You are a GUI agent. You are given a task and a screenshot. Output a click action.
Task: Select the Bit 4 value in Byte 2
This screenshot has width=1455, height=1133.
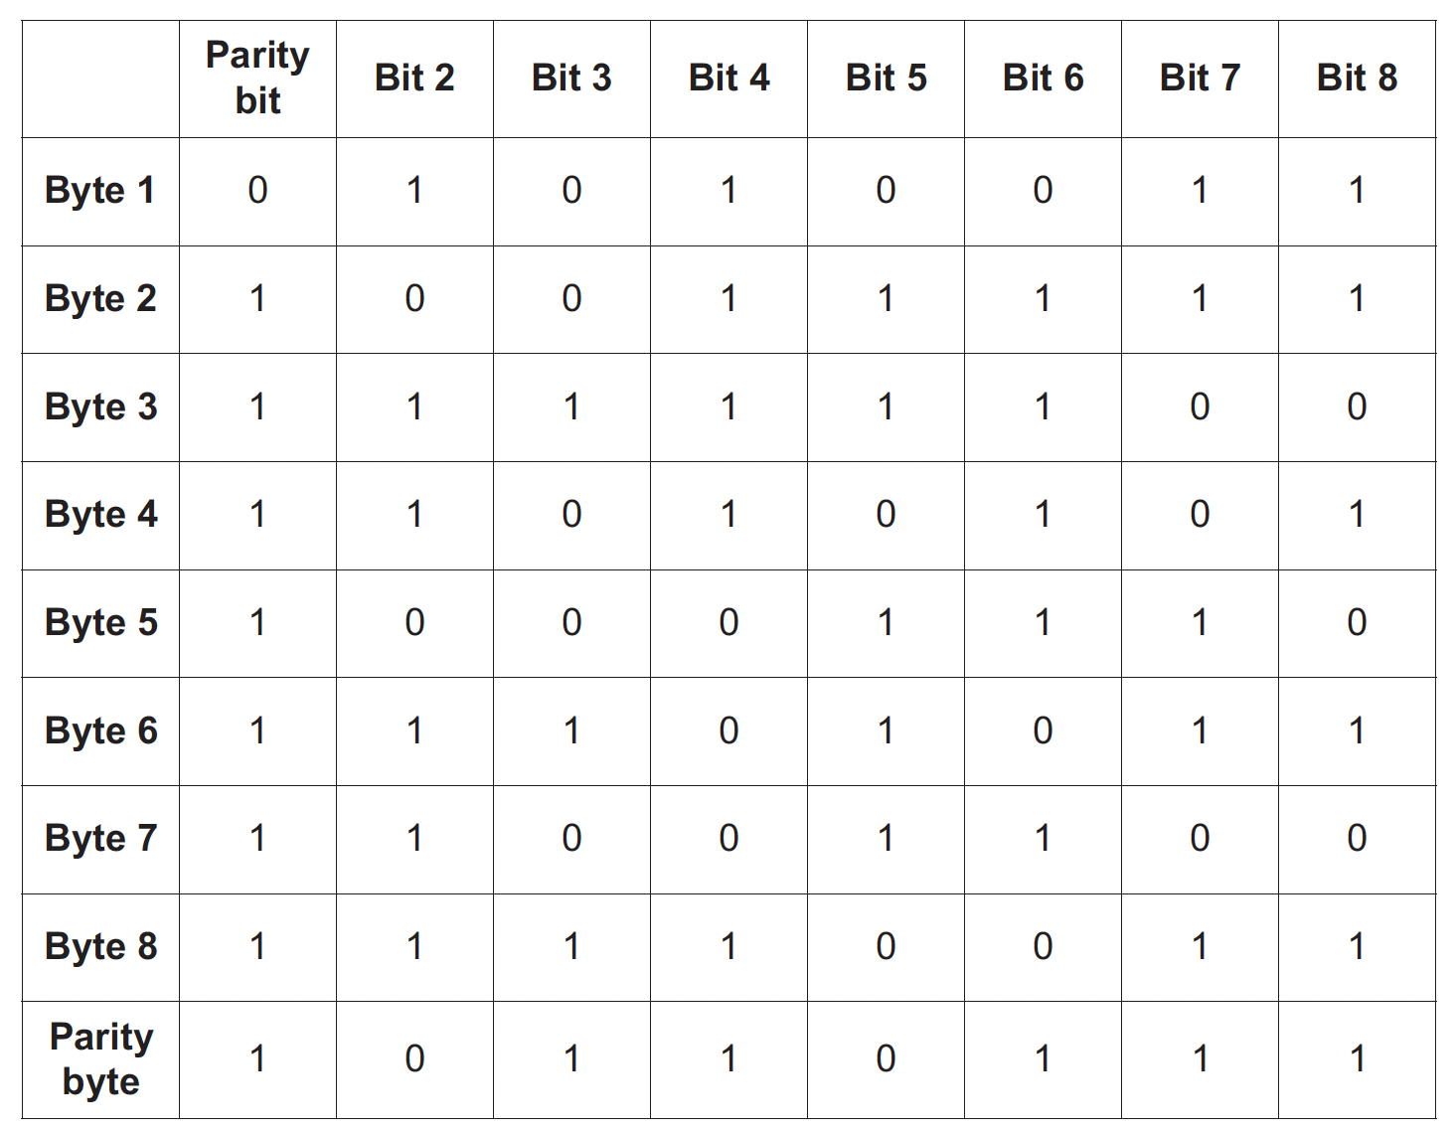coord(728,299)
